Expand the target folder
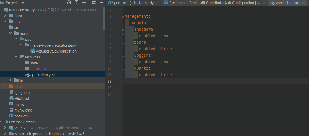Image resolution: width=309 pixels, height=136 pixels. (x=5, y=87)
